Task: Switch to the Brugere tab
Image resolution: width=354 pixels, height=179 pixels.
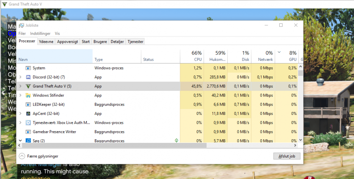Action: click(100, 41)
